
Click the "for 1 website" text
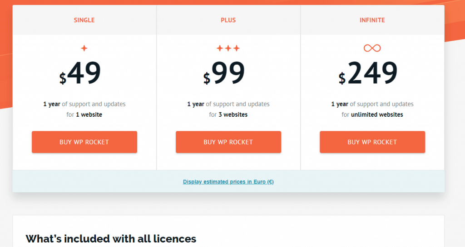(x=84, y=114)
